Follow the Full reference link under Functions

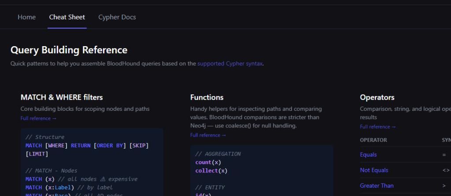208,135
